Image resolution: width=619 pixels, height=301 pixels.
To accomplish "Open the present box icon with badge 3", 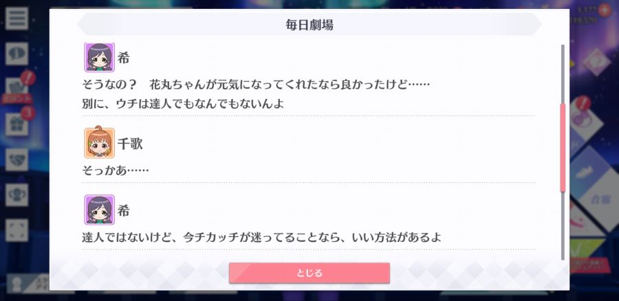I will (17, 124).
